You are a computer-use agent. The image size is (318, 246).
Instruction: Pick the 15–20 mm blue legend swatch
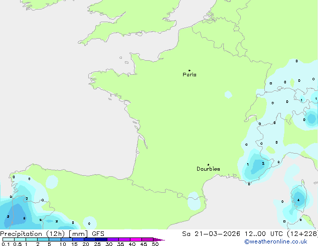coord(78,239)
